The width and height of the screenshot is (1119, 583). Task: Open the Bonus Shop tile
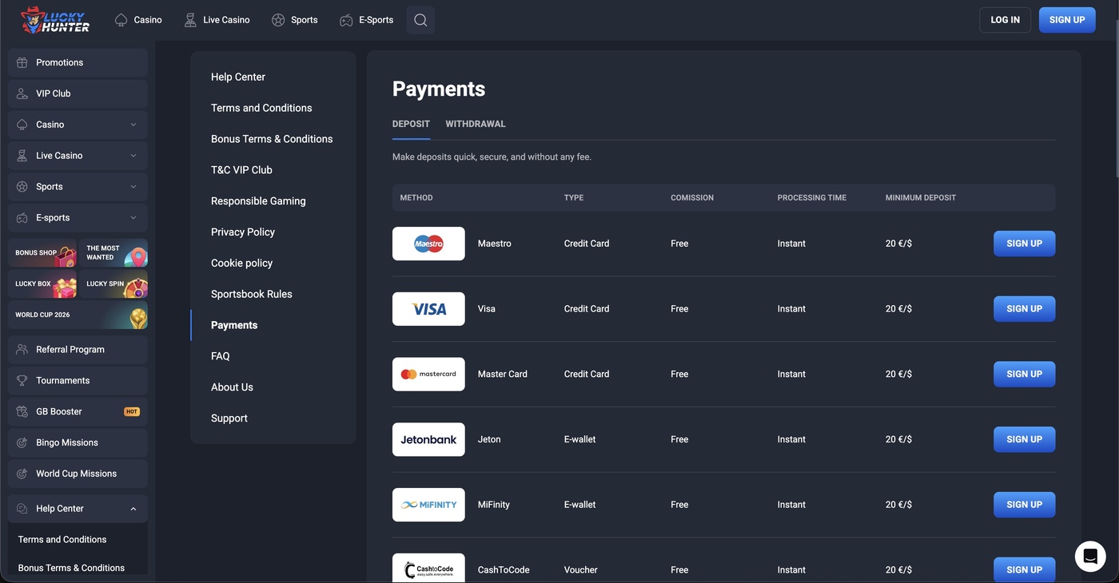click(42, 252)
